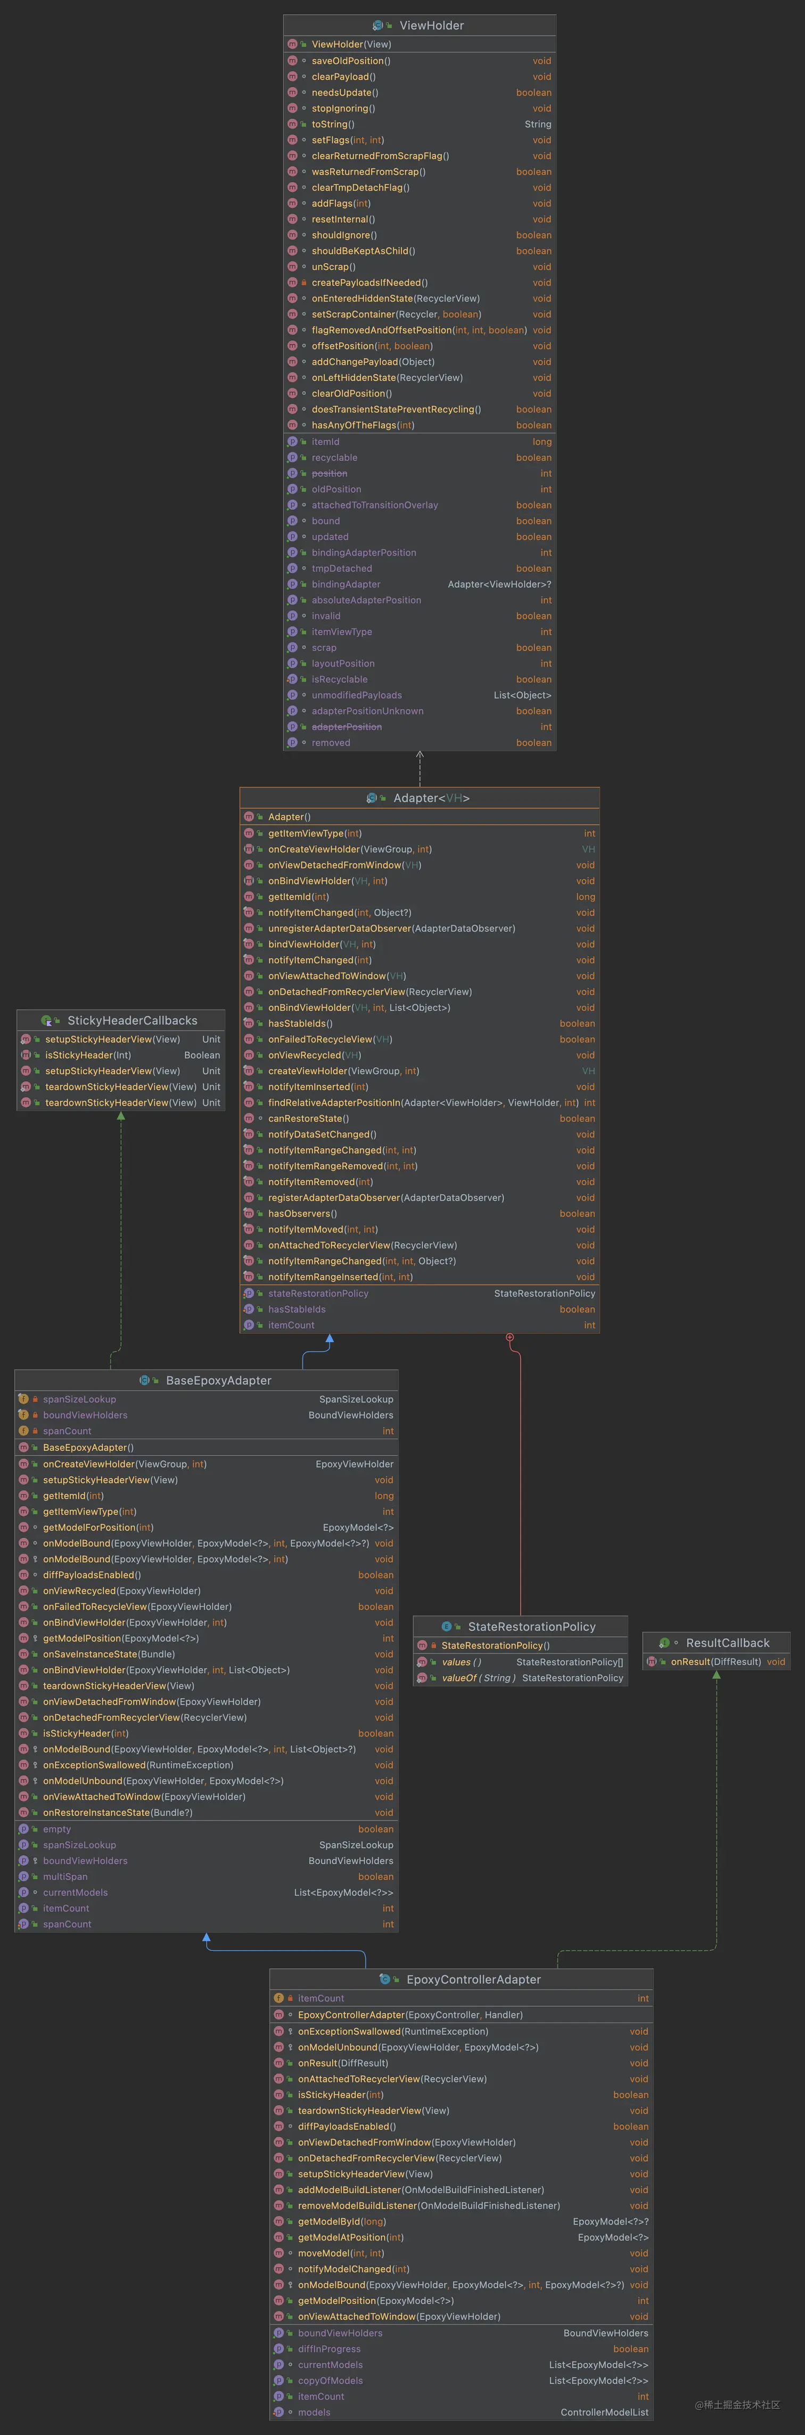Select the unmodifiedPayloads property row

click(420, 696)
